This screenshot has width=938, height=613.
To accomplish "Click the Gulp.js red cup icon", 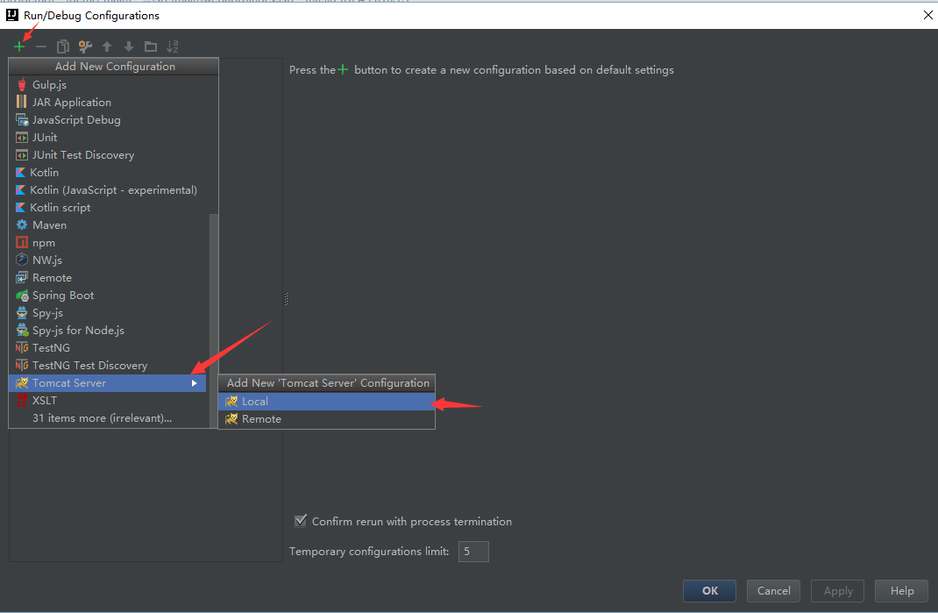I will pos(22,85).
